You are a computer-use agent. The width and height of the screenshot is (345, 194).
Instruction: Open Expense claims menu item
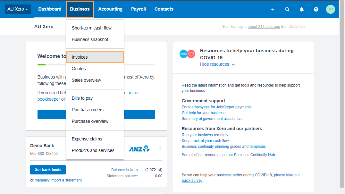click(x=95, y=139)
